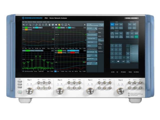Viewport: 160px width, 120px height.
Task: Open top-left diagram number dropdown
Action: click(x=53, y=28)
